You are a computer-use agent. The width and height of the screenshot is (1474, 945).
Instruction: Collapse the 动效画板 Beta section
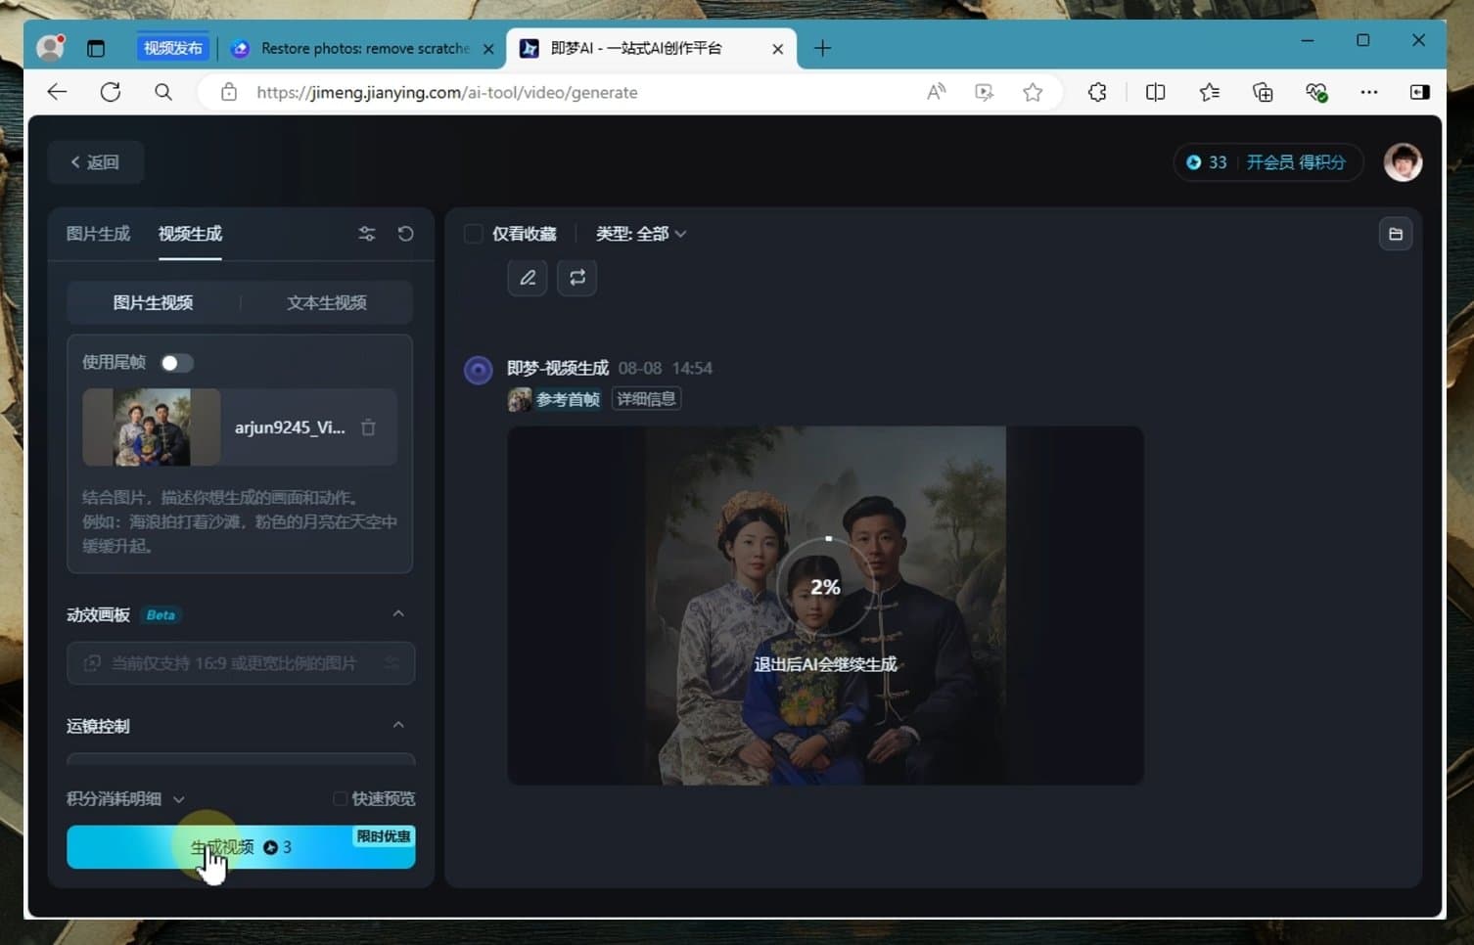point(398,613)
